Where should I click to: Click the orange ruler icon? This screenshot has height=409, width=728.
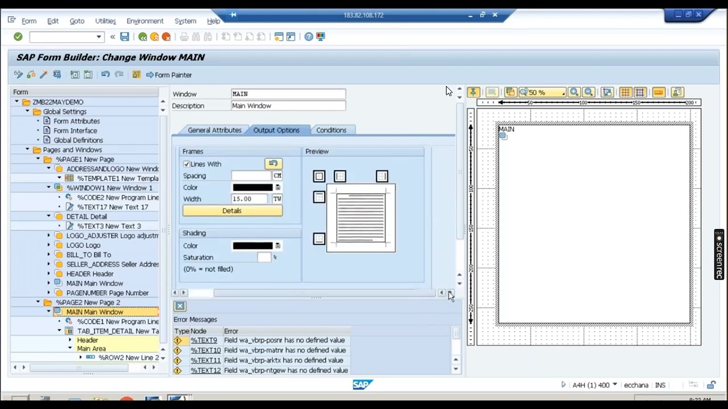tap(659, 92)
